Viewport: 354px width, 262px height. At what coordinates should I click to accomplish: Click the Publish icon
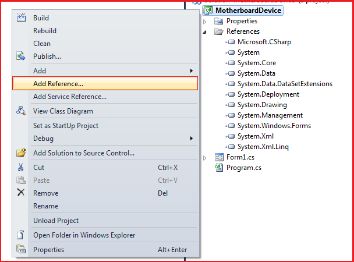pyautogui.click(x=21, y=56)
